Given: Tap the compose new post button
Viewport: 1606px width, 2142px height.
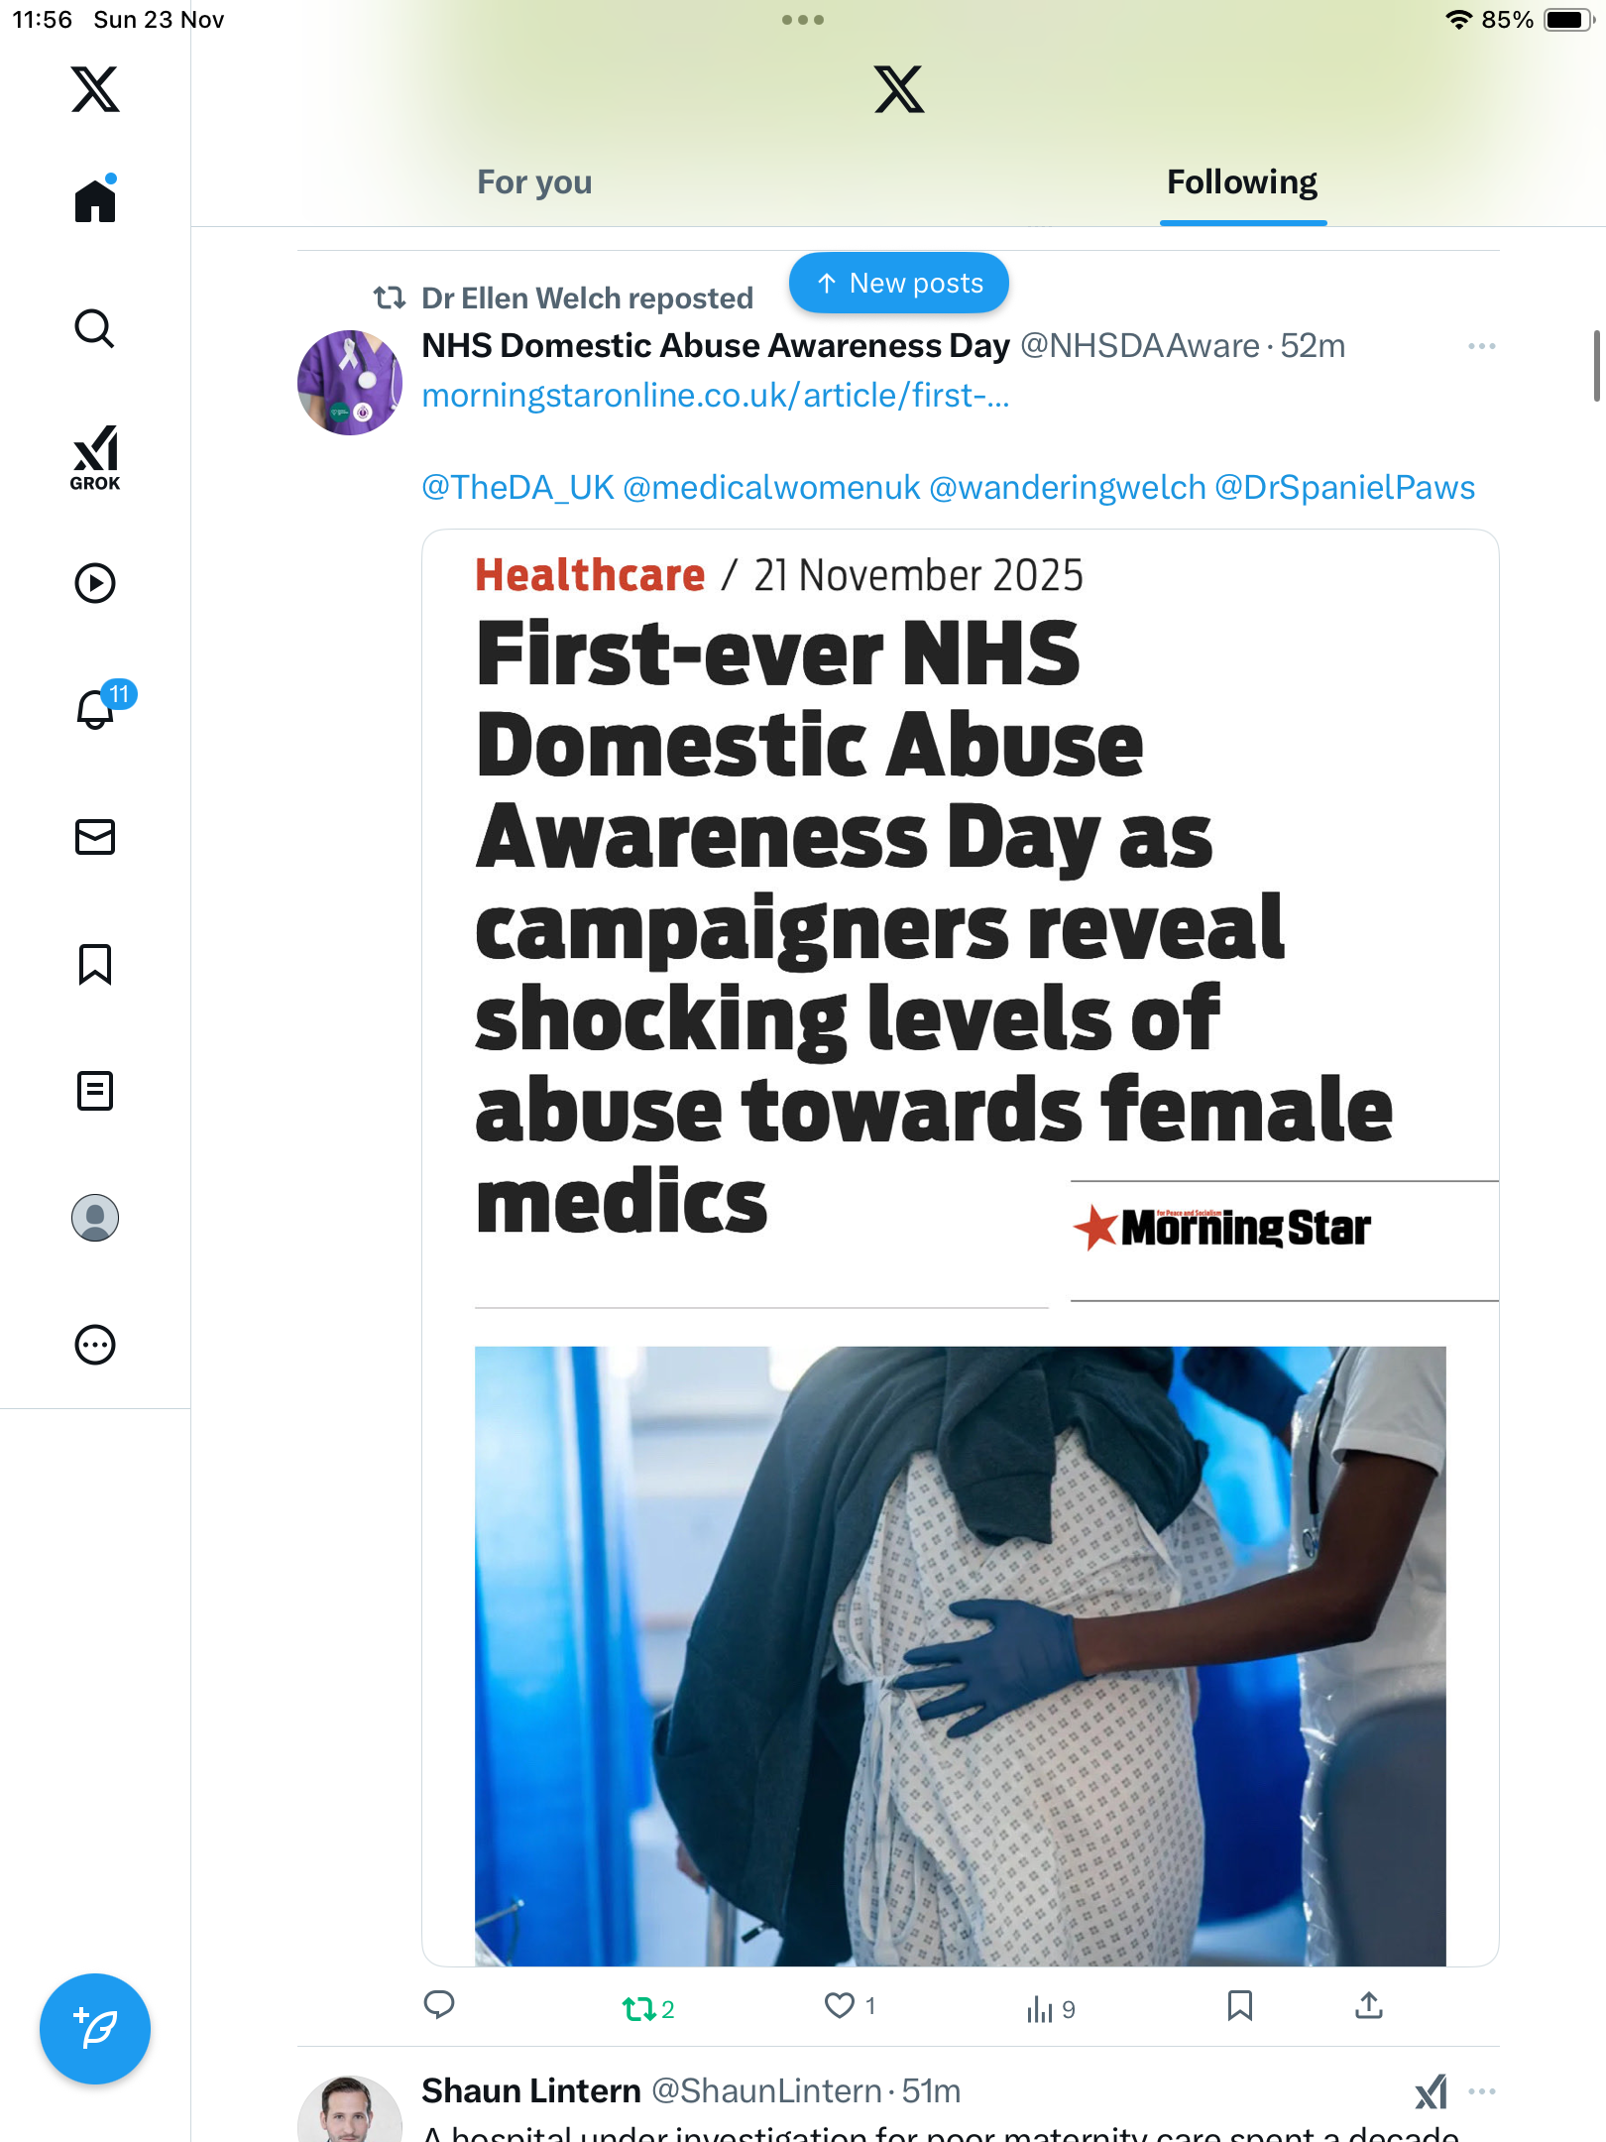Looking at the screenshot, I should pos(95,2029).
